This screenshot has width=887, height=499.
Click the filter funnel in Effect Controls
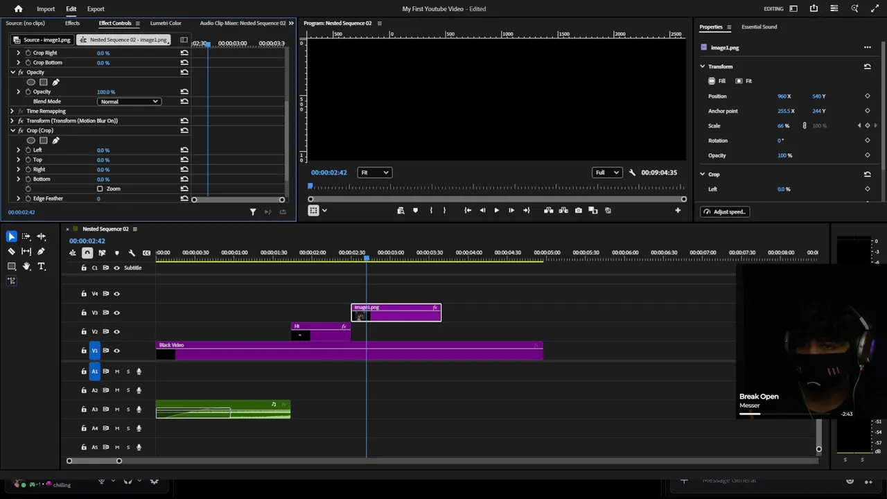click(x=253, y=212)
